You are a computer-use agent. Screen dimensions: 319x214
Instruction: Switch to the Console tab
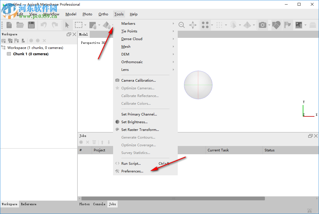coord(99,204)
